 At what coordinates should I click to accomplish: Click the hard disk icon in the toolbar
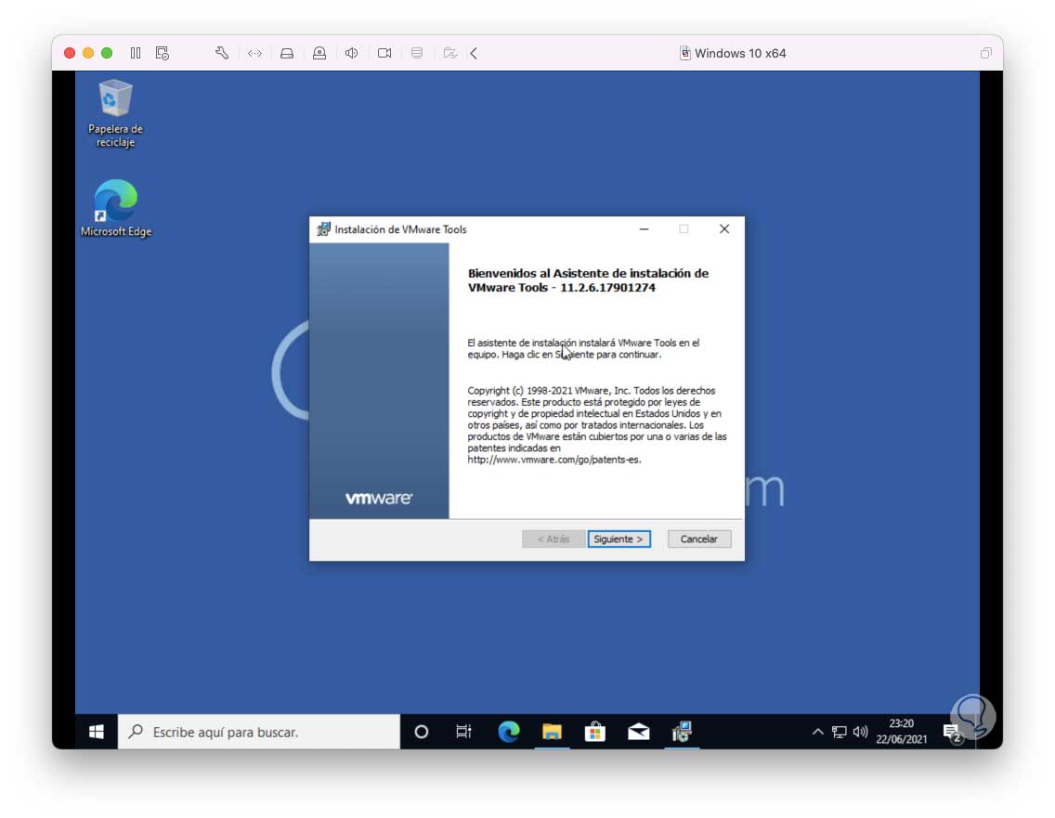click(287, 53)
